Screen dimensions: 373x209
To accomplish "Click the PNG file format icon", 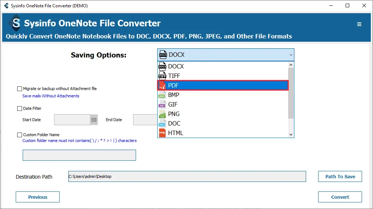I will [x=162, y=114].
